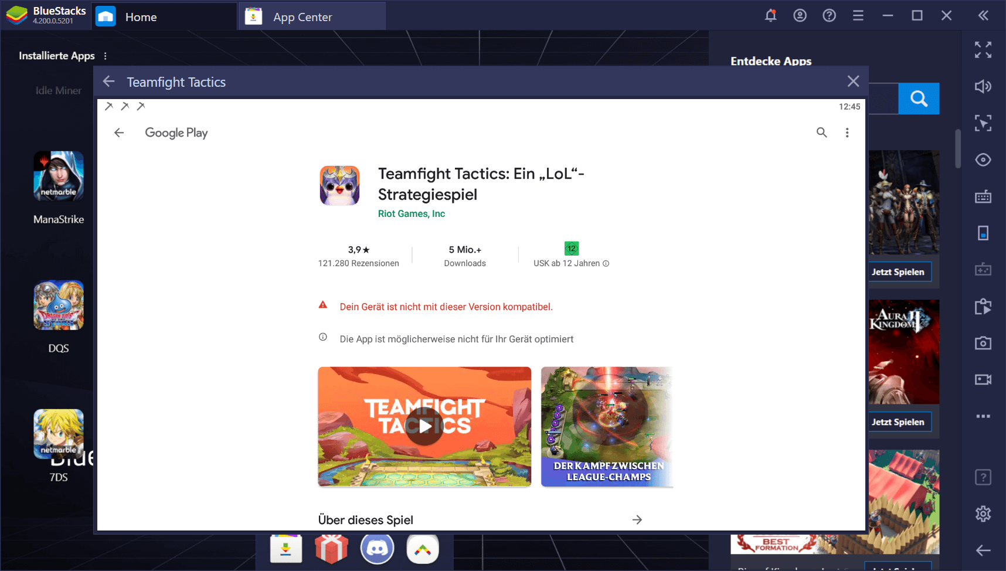Launch the DQS installed app
The height and width of the screenshot is (571, 1006).
coord(59,305)
